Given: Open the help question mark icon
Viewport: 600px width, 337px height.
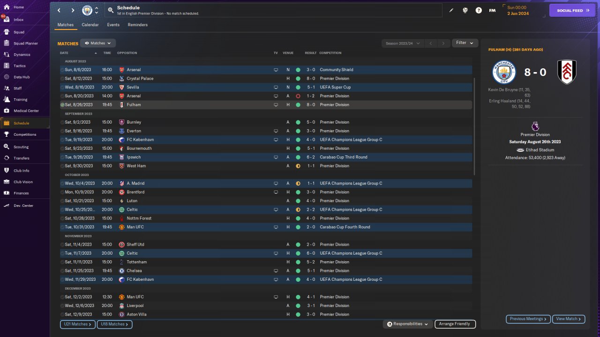Looking at the screenshot, I should [479, 10].
